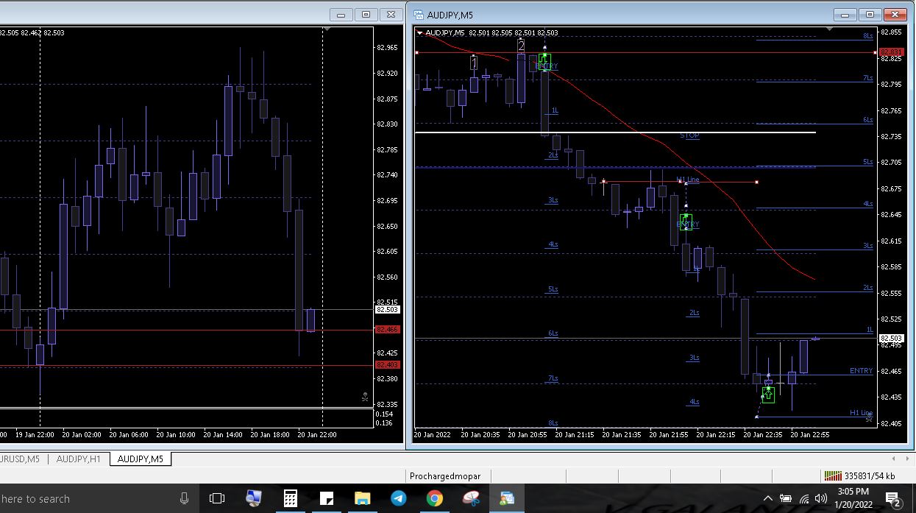
Task: Click the AUDJPY,M5 chart window title icon
Action: pyautogui.click(x=419, y=15)
